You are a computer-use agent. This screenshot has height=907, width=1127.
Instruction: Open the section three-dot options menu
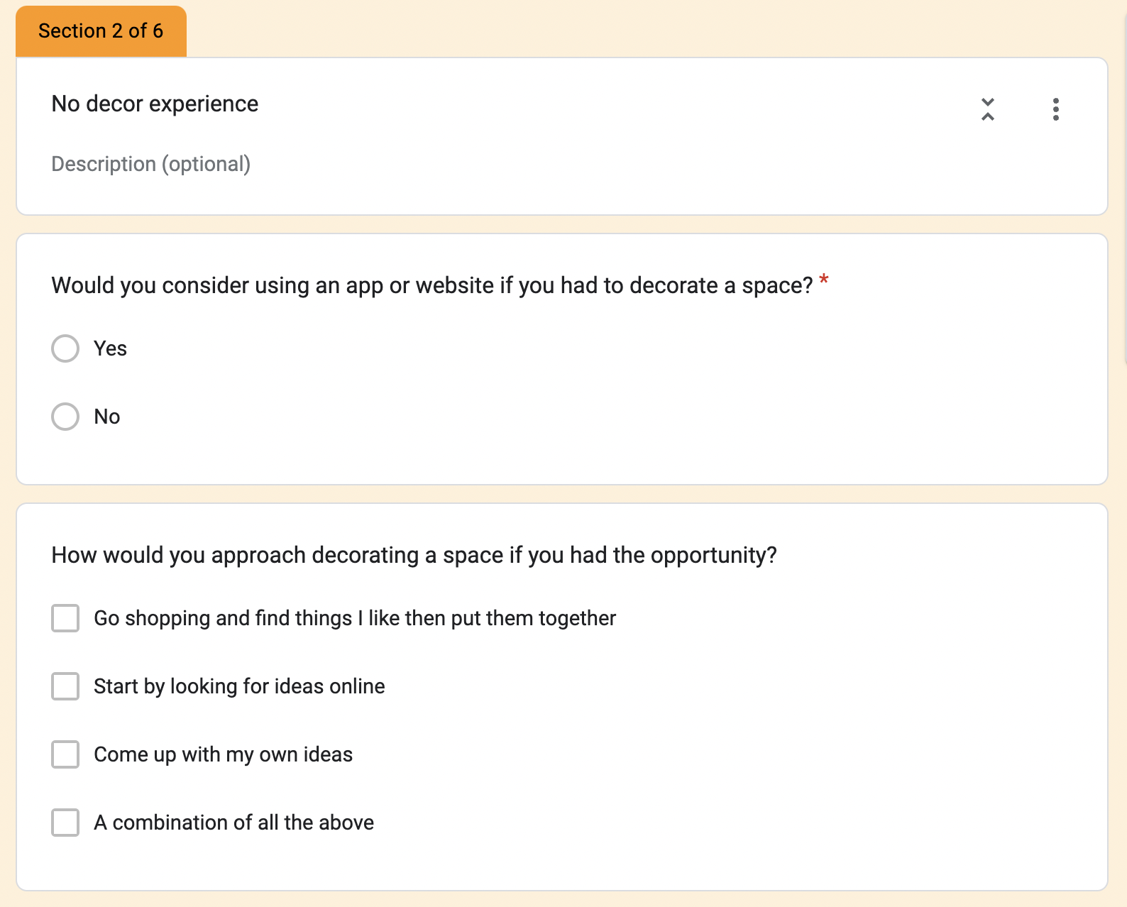[1055, 109]
